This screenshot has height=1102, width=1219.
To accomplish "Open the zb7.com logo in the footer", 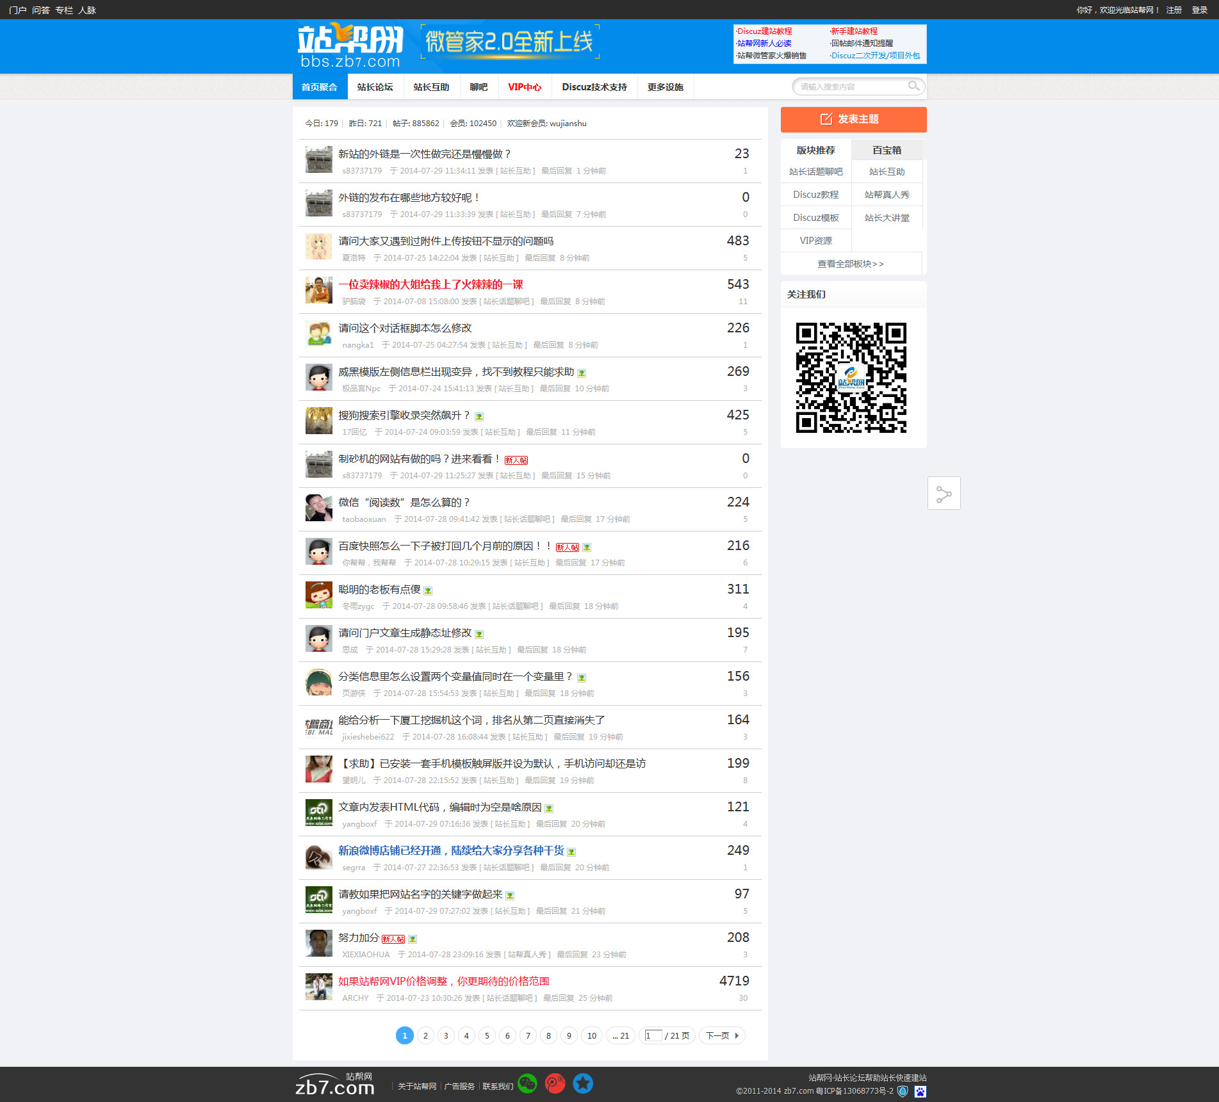I will (335, 1084).
